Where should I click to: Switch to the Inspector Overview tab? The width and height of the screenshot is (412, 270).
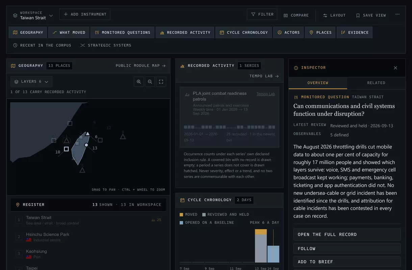[318, 83]
